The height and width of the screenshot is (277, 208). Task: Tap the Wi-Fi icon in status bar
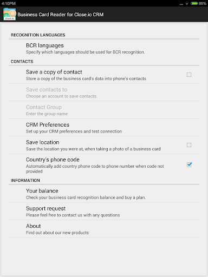click(x=187, y=4)
